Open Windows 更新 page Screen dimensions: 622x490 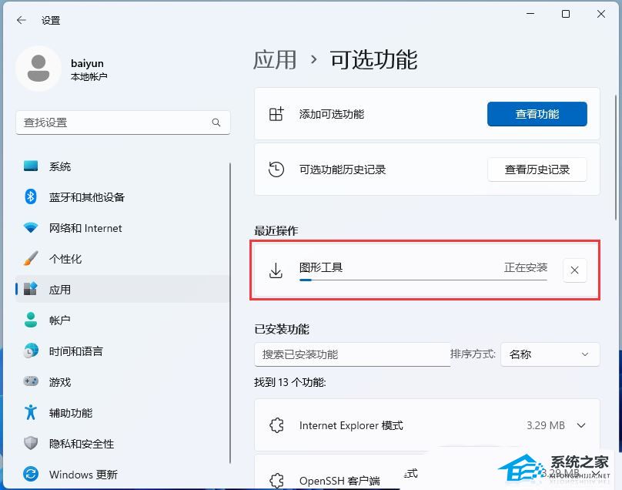pos(83,475)
